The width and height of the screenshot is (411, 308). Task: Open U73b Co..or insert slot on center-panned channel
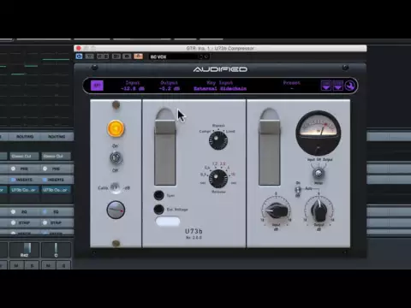point(56,190)
